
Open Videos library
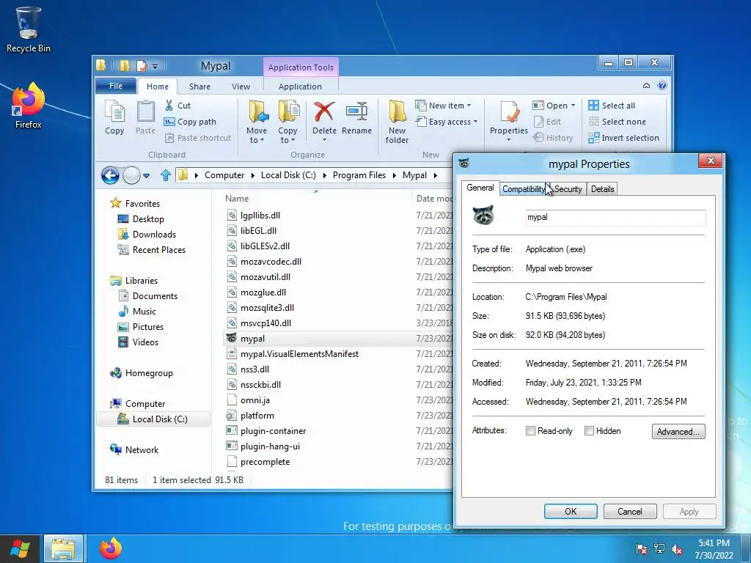click(x=145, y=342)
